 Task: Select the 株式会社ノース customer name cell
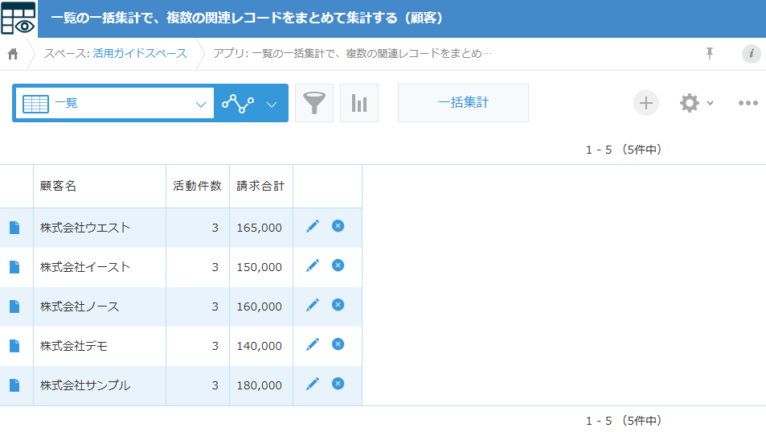click(x=100, y=307)
